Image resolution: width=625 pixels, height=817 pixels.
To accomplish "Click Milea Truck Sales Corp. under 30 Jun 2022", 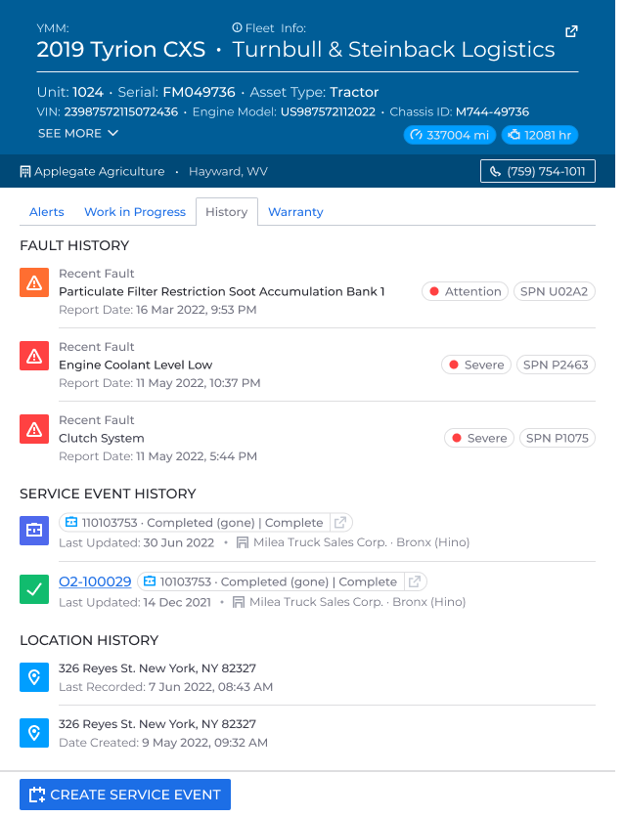I will 320,542.
